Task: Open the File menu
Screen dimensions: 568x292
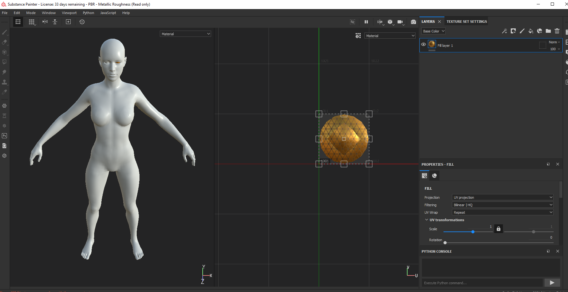Action: coord(5,13)
